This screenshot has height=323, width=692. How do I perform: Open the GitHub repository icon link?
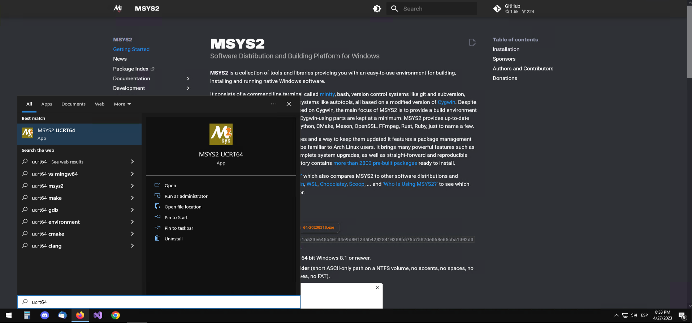point(497,9)
